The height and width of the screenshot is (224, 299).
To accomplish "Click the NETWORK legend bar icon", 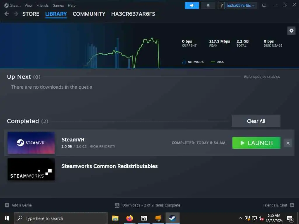I will (x=184, y=62).
